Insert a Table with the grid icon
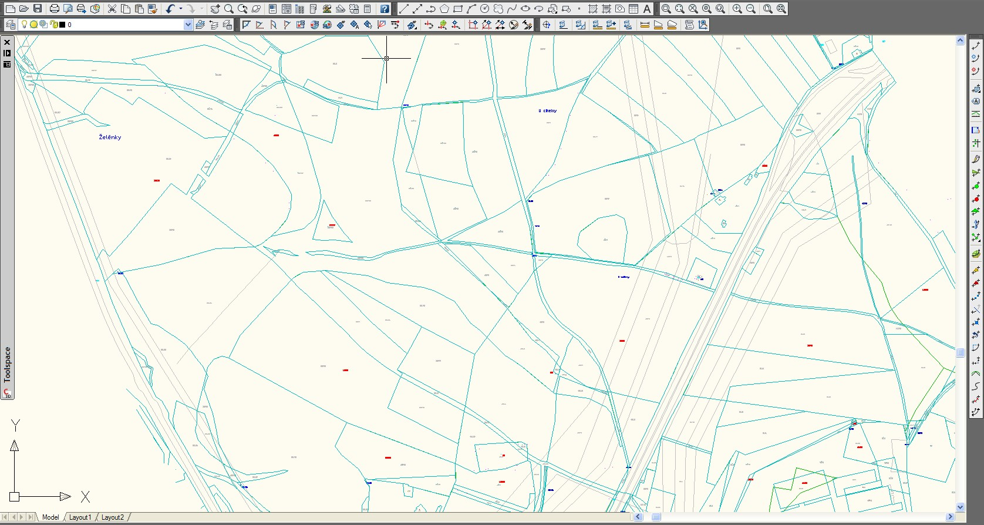The width and height of the screenshot is (984, 525). pos(633,9)
